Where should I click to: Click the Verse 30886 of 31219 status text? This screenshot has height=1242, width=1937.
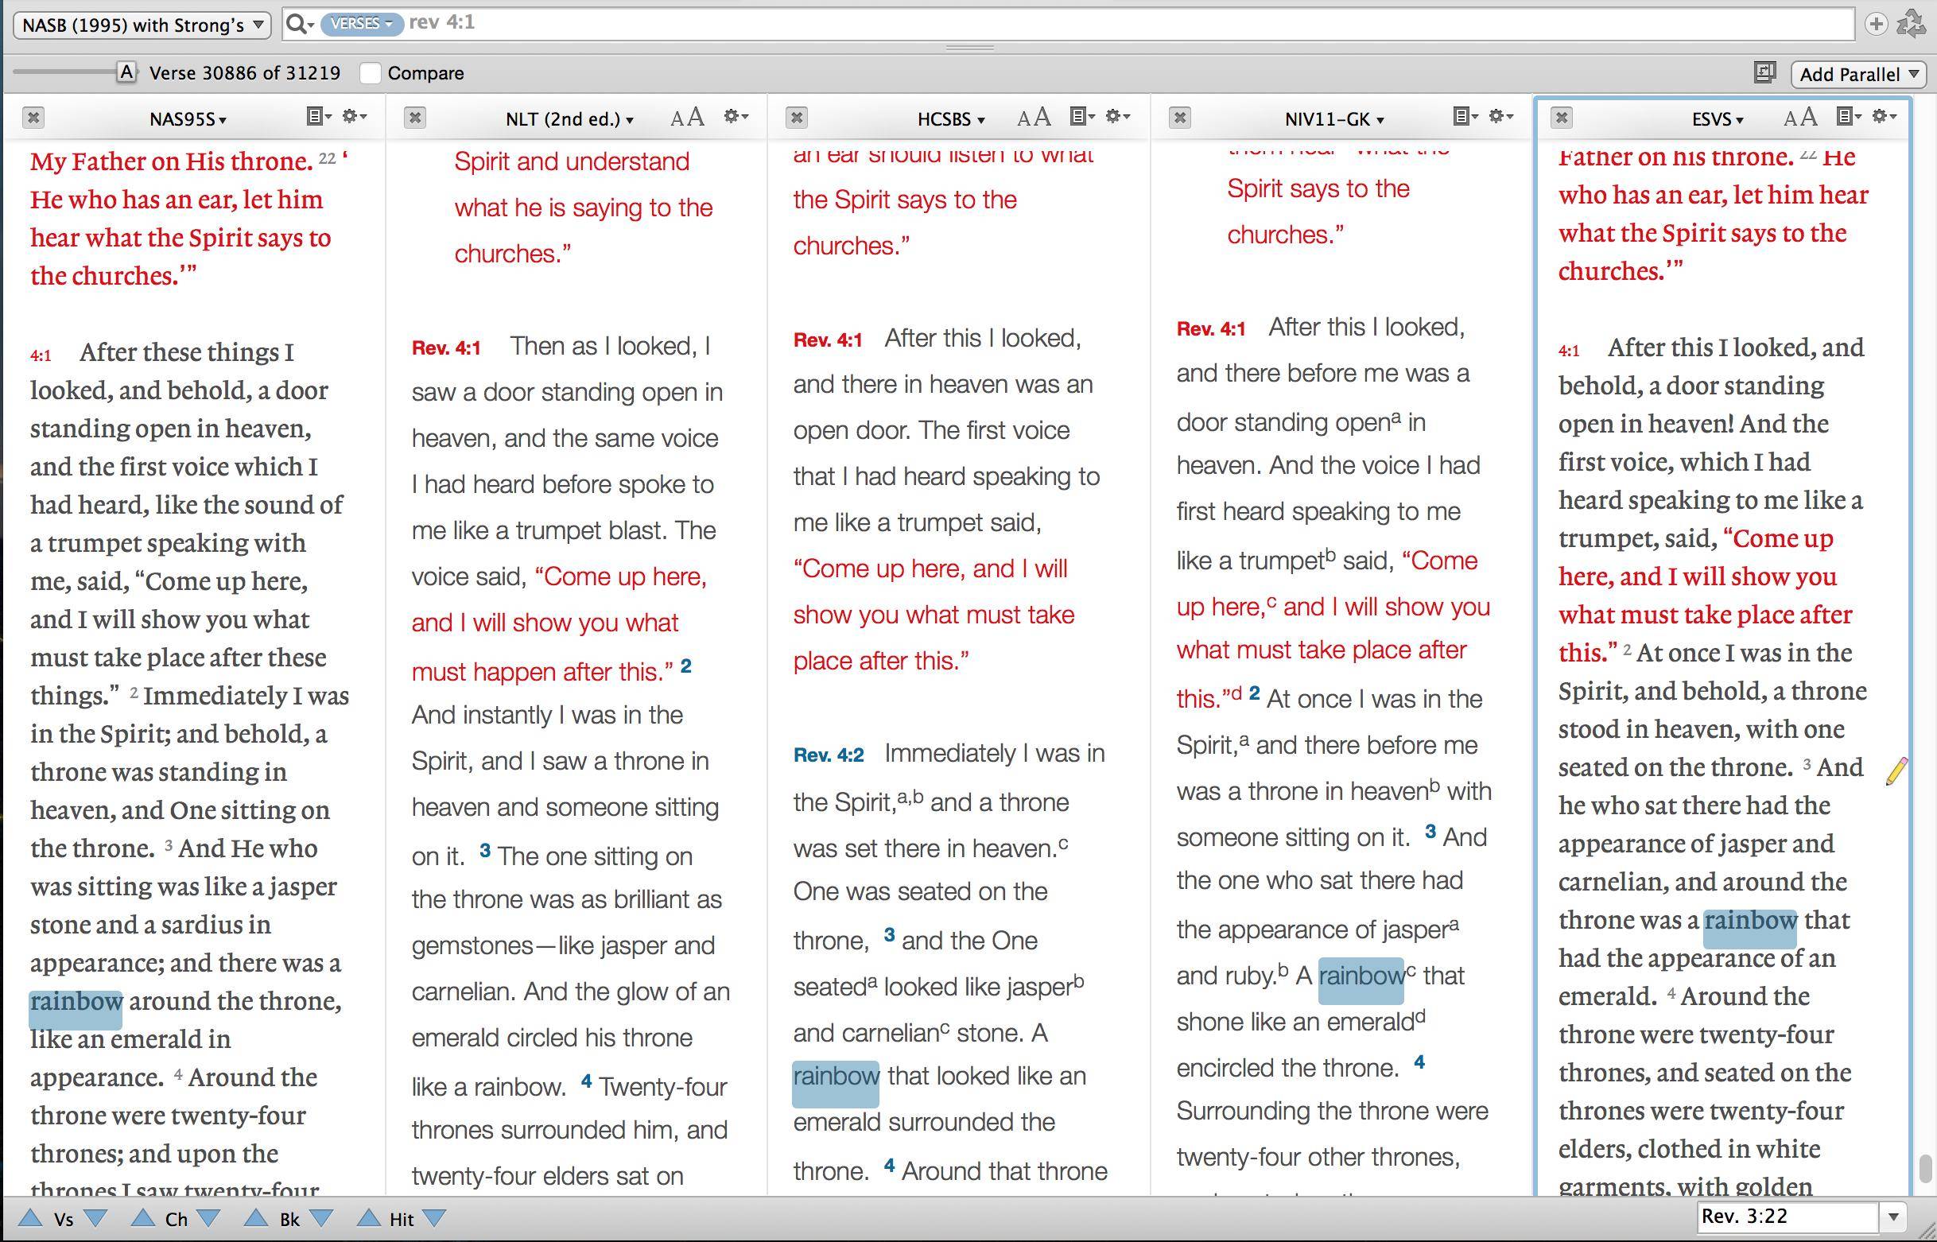coord(245,73)
